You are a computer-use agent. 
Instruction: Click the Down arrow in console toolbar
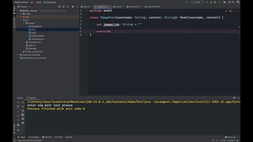pos(23,106)
